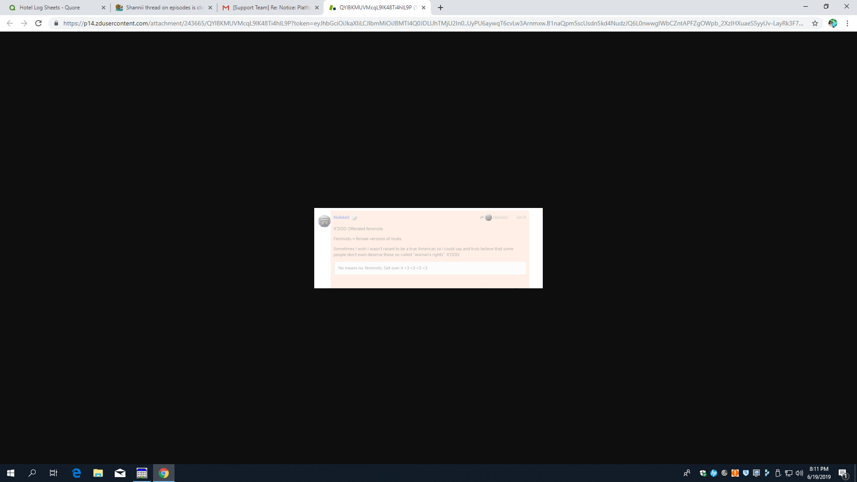This screenshot has width=857, height=482.
Task: Switch to the Gmail Support Team tab
Action: (270, 8)
